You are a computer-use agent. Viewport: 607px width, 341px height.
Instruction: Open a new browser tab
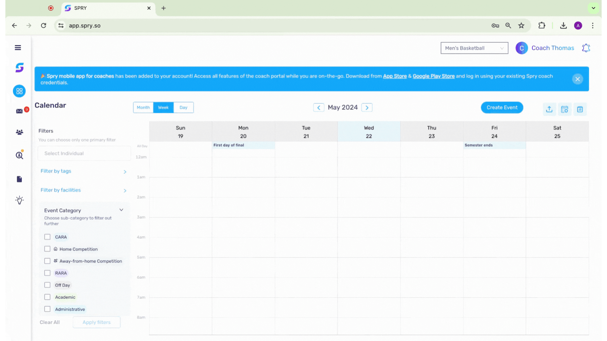163,8
